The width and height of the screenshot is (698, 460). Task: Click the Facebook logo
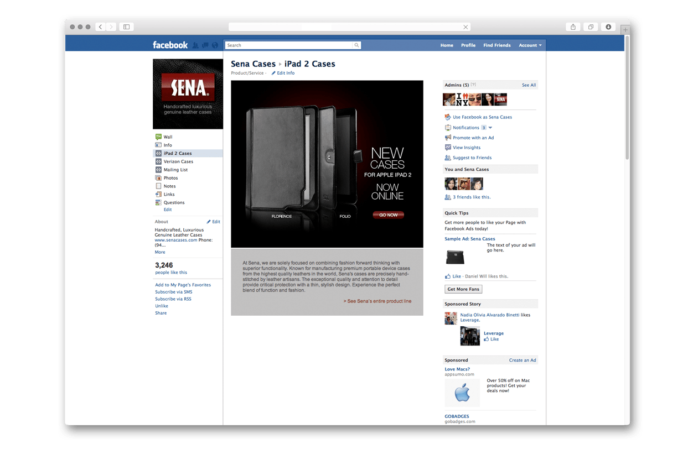pyautogui.click(x=170, y=45)
